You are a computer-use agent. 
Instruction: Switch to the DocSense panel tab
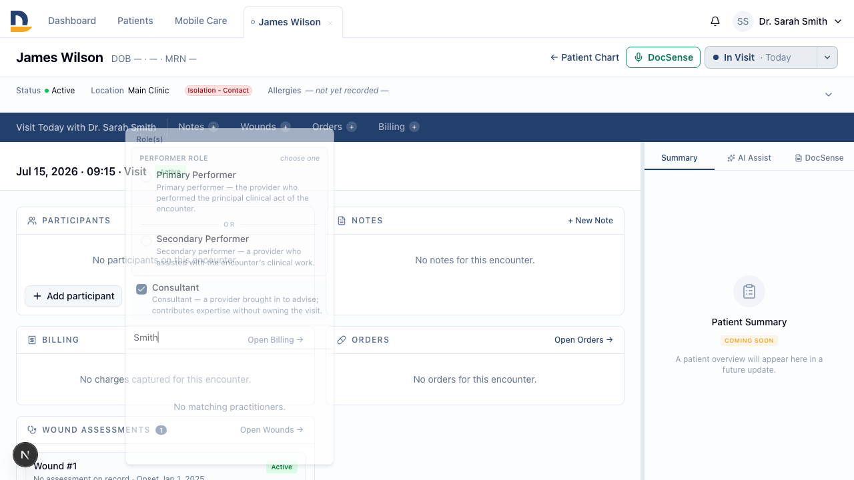[819, 158]
